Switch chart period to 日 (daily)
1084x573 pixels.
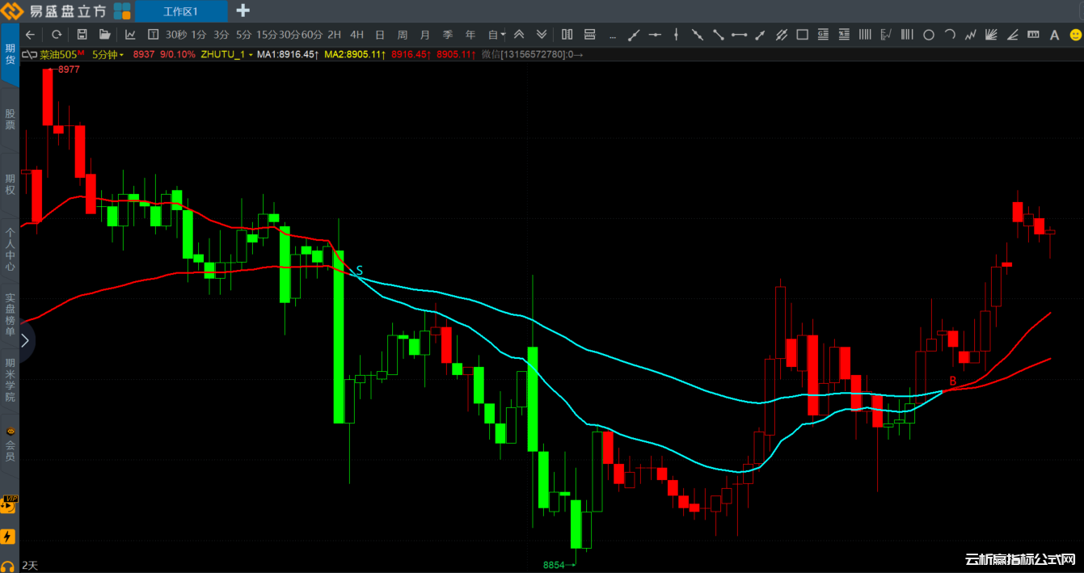pos(379,35)
